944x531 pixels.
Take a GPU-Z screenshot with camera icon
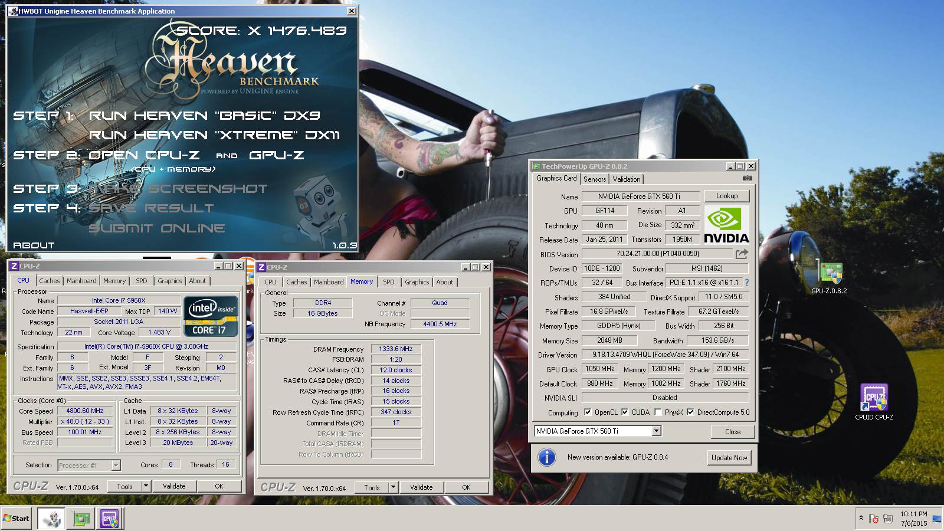tap(747, 178)
